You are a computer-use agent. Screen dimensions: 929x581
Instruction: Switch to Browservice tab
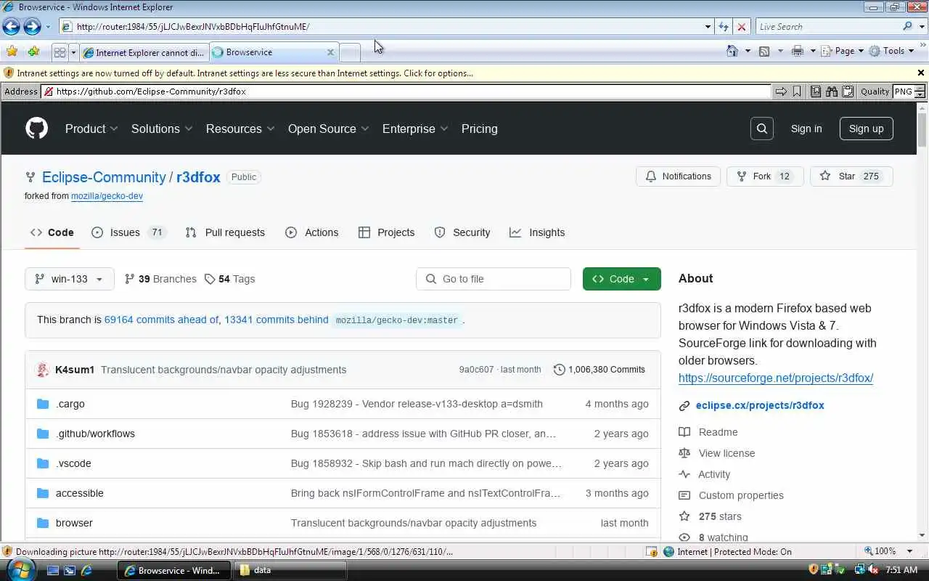click(x=274, y=52)
